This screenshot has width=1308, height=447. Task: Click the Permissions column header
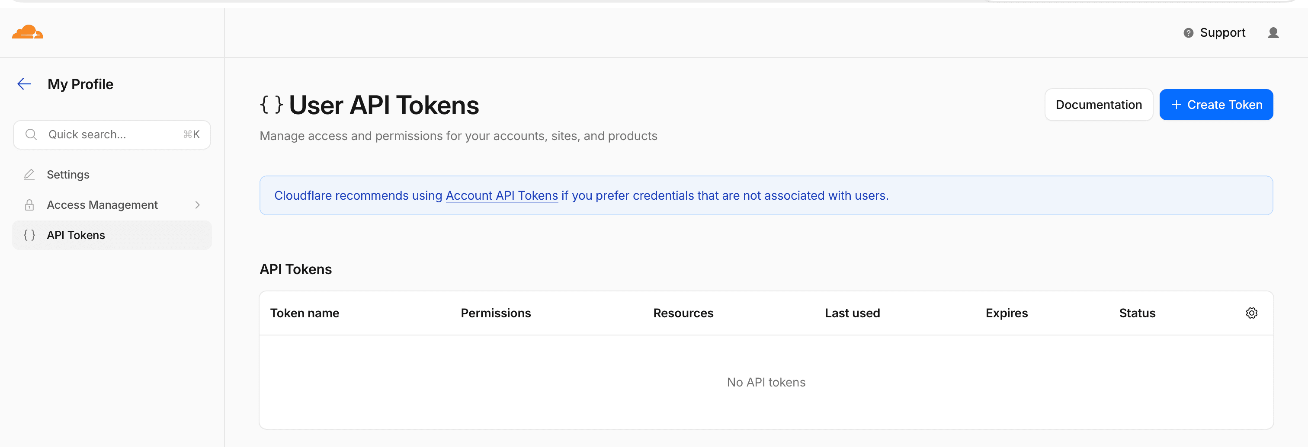496,313
